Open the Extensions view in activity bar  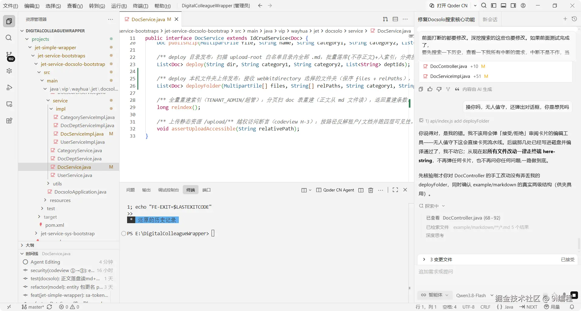click(9, 121)
